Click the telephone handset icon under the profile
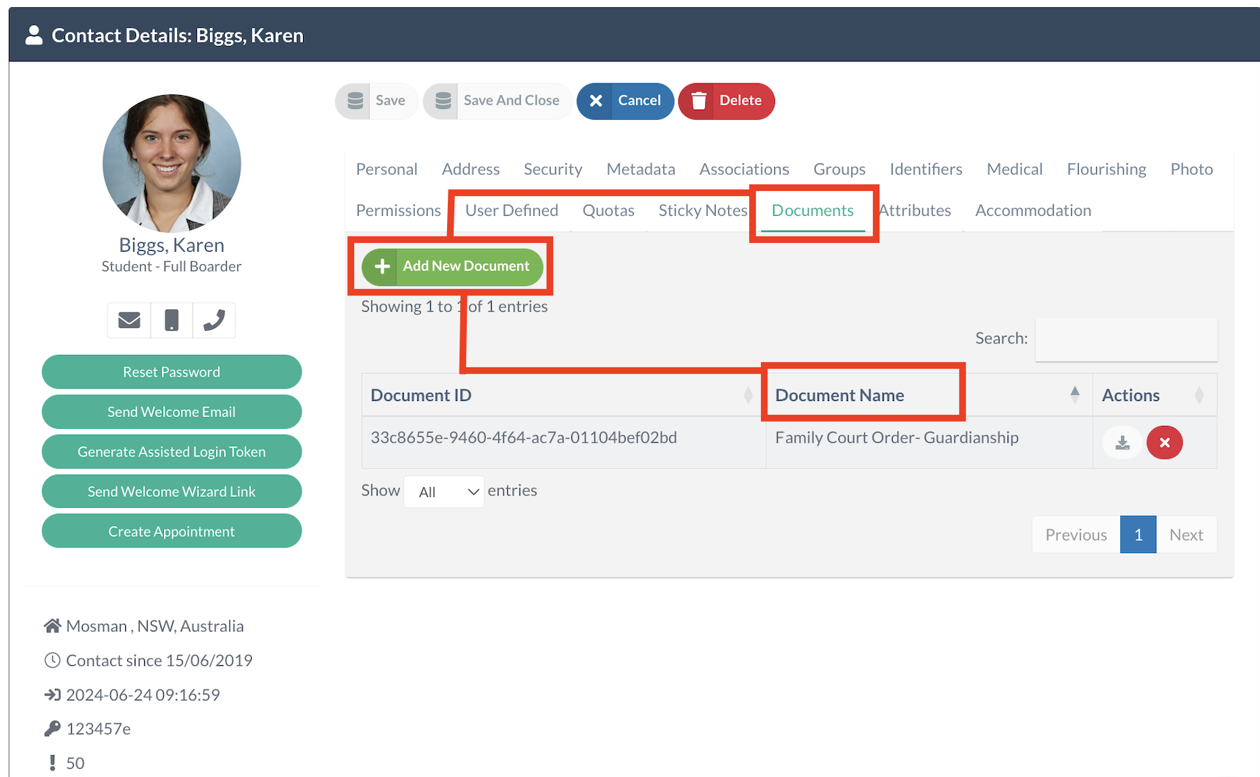Screen dimensions: 1260x777 (214, 320)
